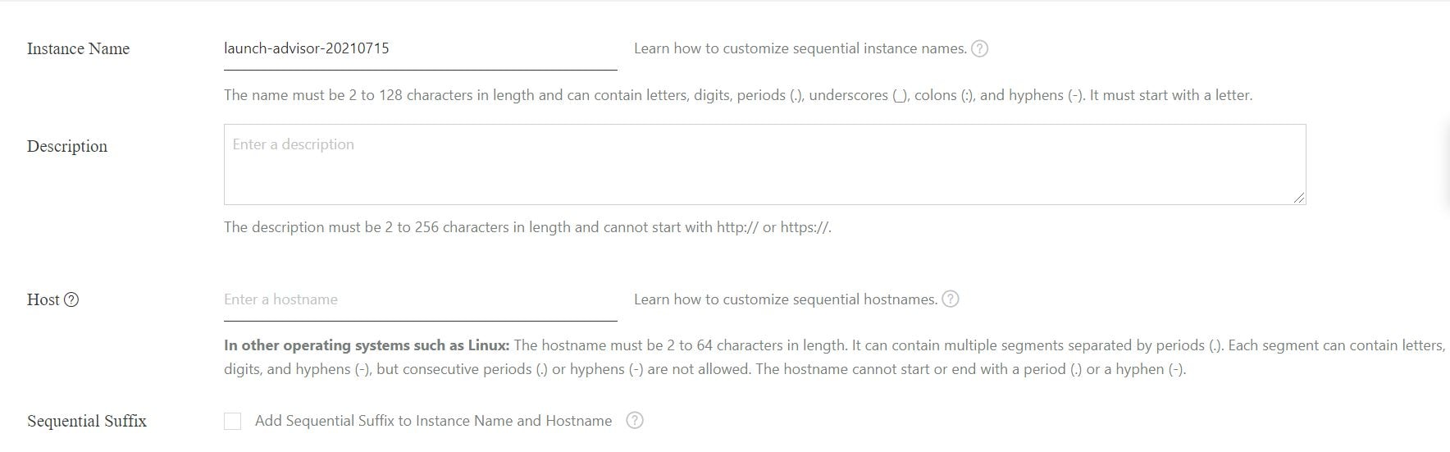1450x452 pixels.
Task: Click the help icon beside sequential hostnames link
Action: click(x=951, y=299)
